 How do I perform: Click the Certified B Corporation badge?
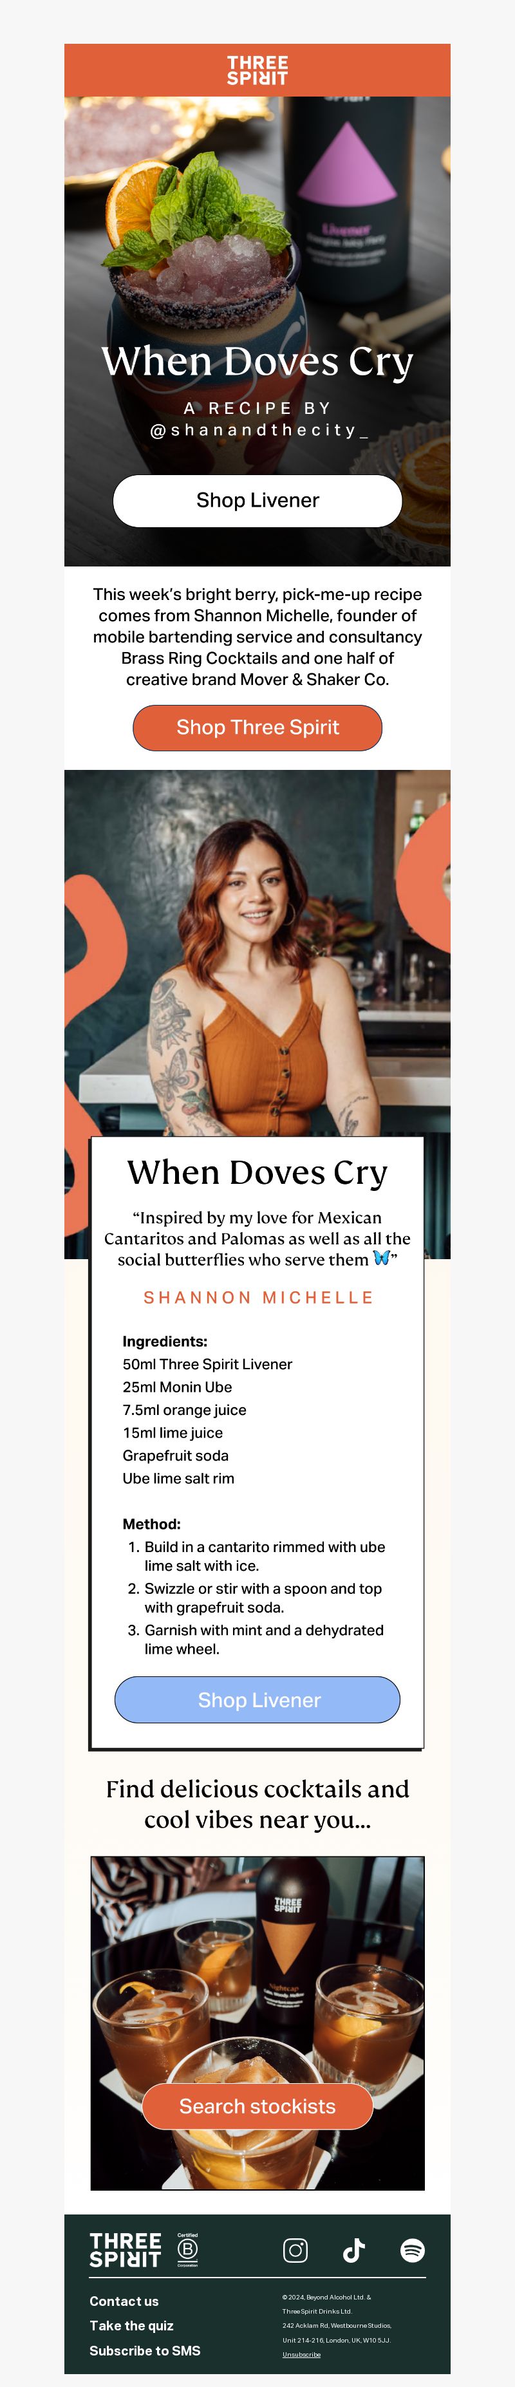click(187, 2249)
